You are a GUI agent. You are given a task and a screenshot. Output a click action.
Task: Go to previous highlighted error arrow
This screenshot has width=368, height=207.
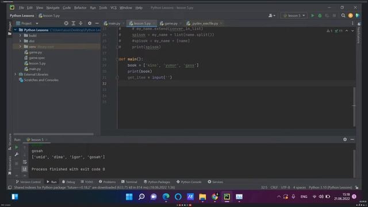point(347,30)
